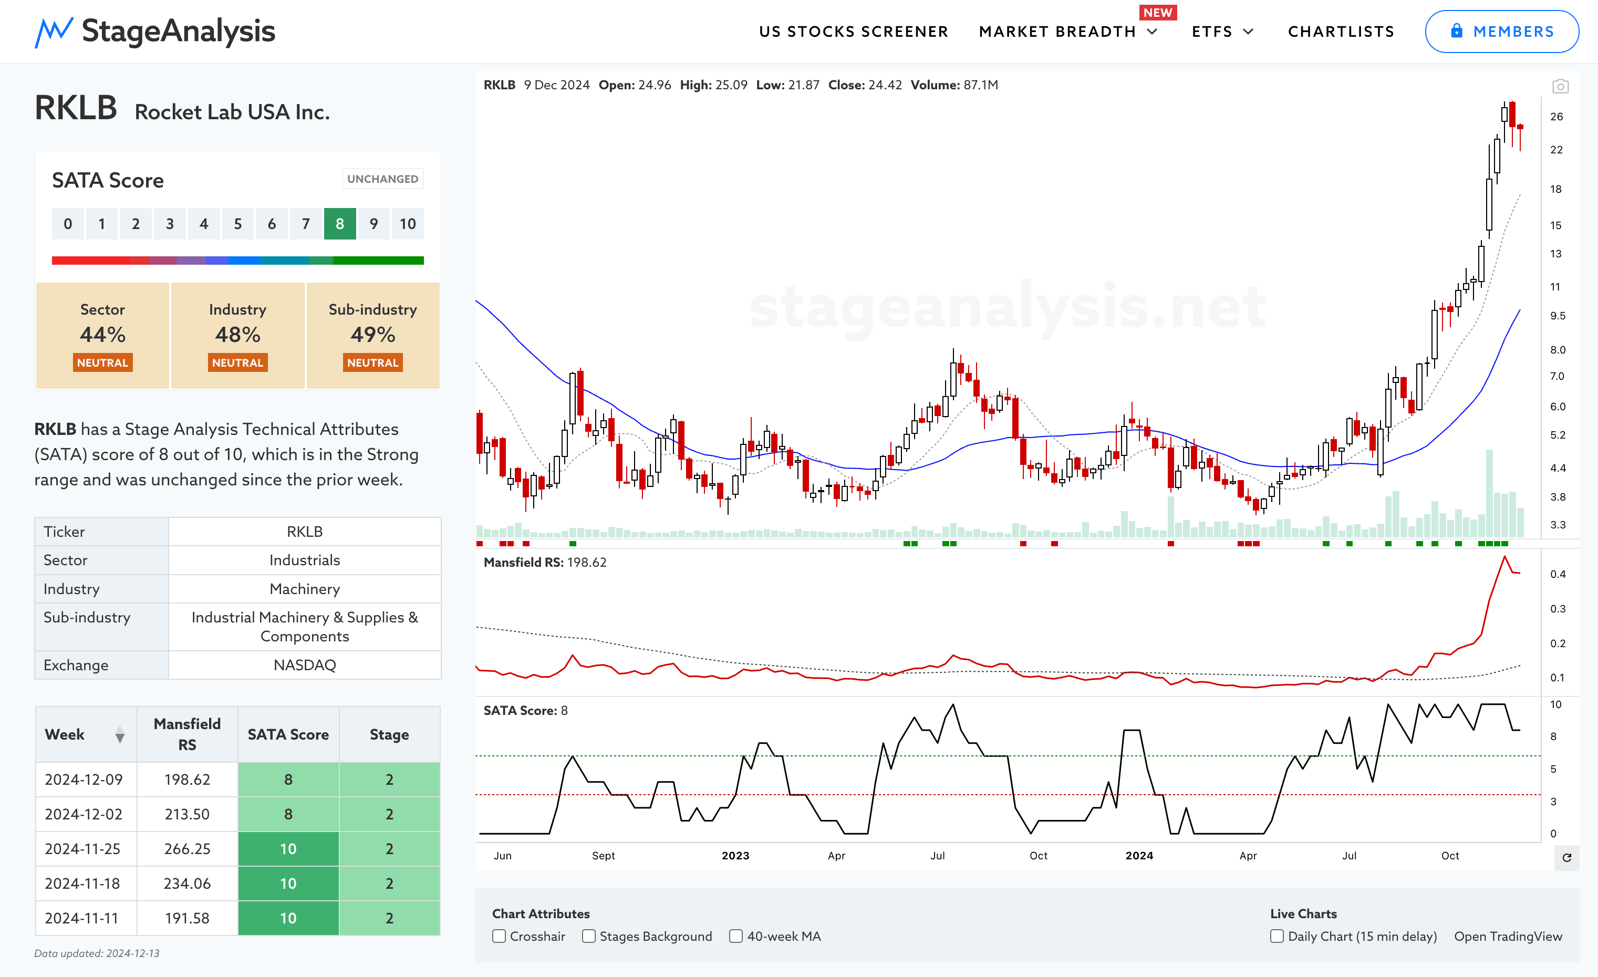Click the Close: 24.42 value in chart header
1598x977 pixels.
pyautogui.click(x=865, y=85)
